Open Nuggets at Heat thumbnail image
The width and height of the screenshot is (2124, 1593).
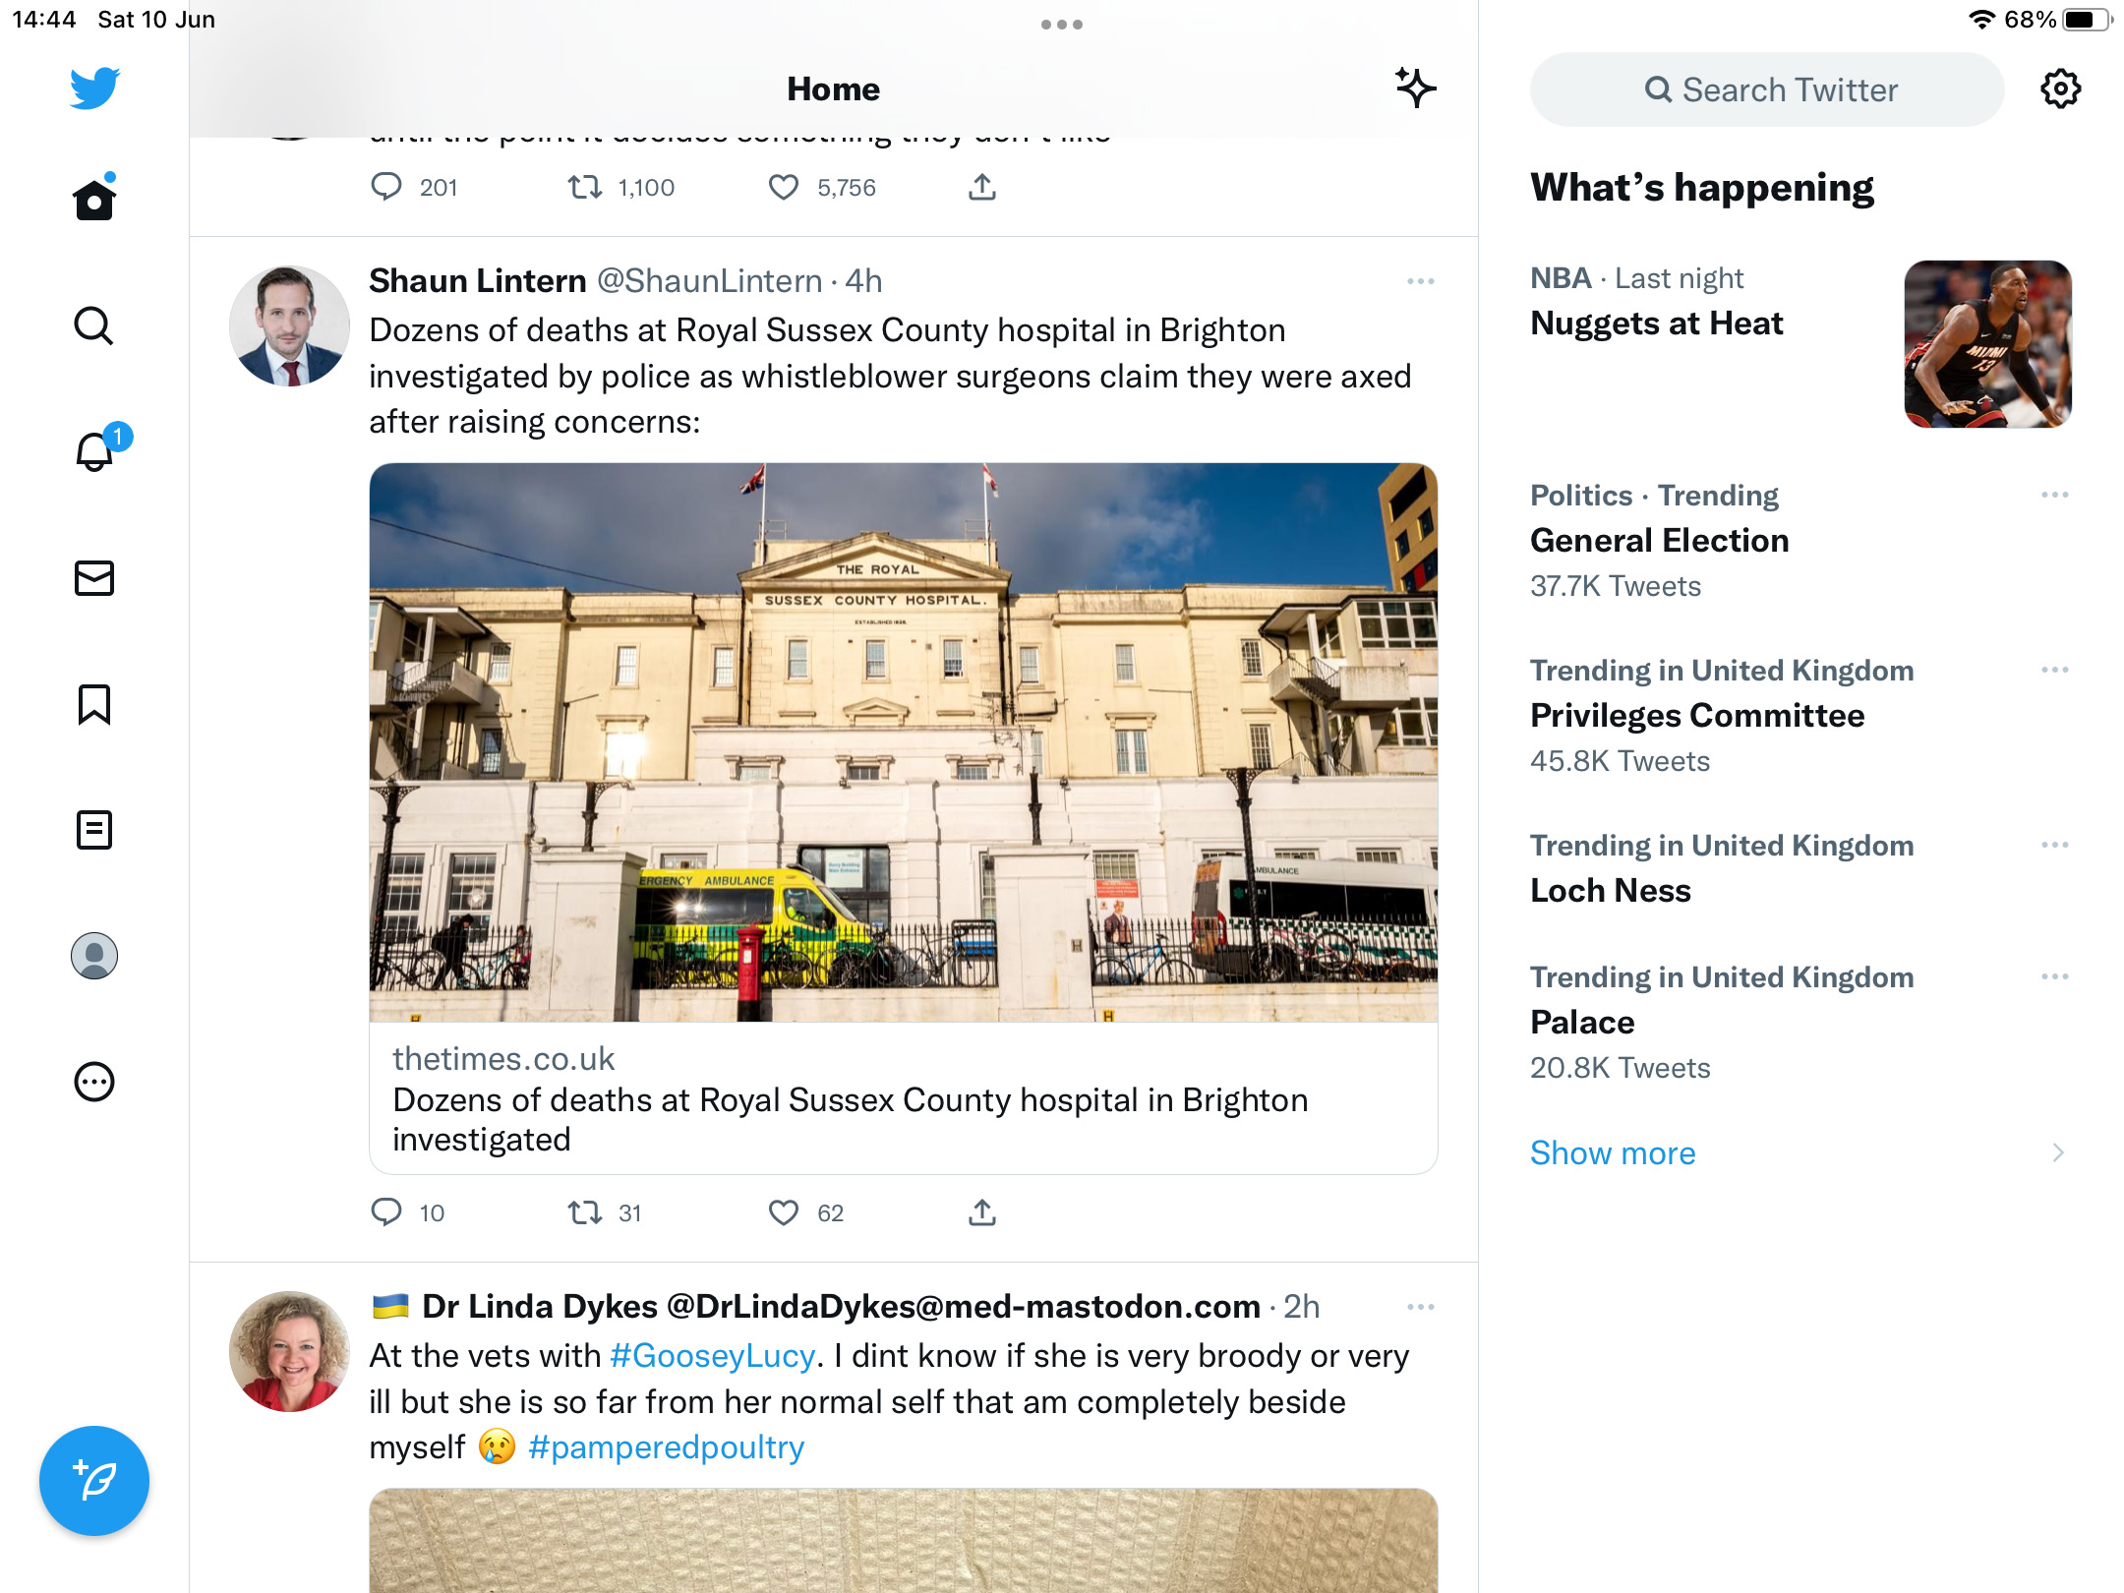click(x=1988, y=344)
